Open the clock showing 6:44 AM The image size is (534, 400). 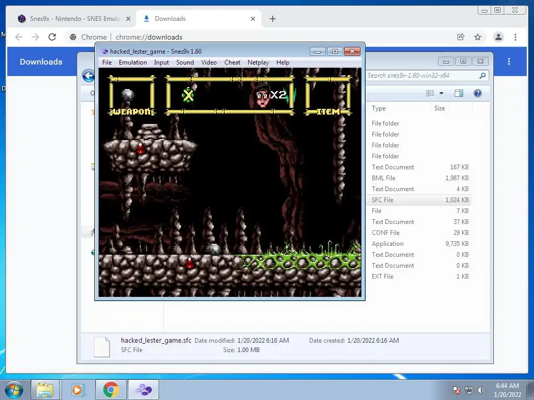[507, 390]
